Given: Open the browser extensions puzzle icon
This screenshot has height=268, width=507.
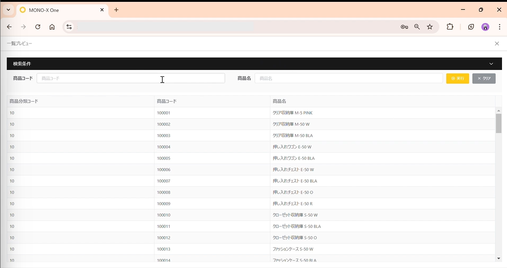Looking at the screenshot, I should point(450,27).
